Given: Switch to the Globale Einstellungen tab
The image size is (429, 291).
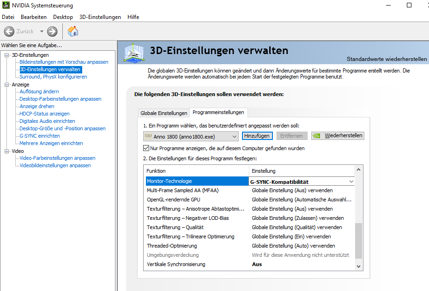Looking at the screenshot, I should (x=163, y=113).
